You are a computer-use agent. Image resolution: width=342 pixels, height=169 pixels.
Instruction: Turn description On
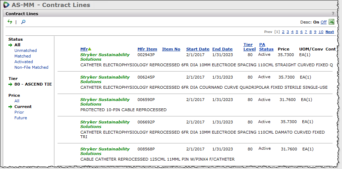[316, 22]
